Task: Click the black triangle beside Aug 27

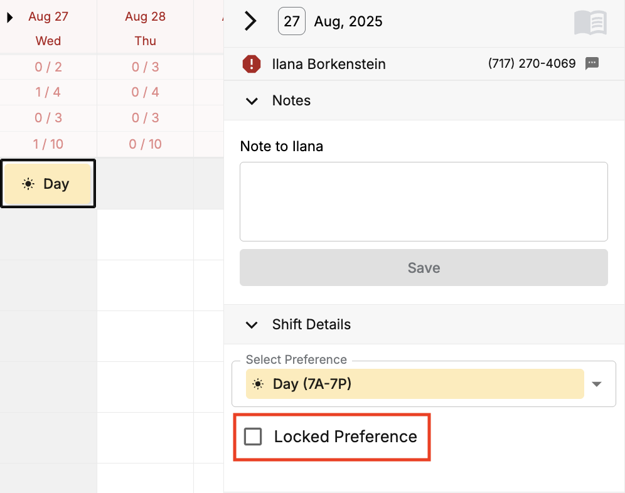Action: coord(10,18)
